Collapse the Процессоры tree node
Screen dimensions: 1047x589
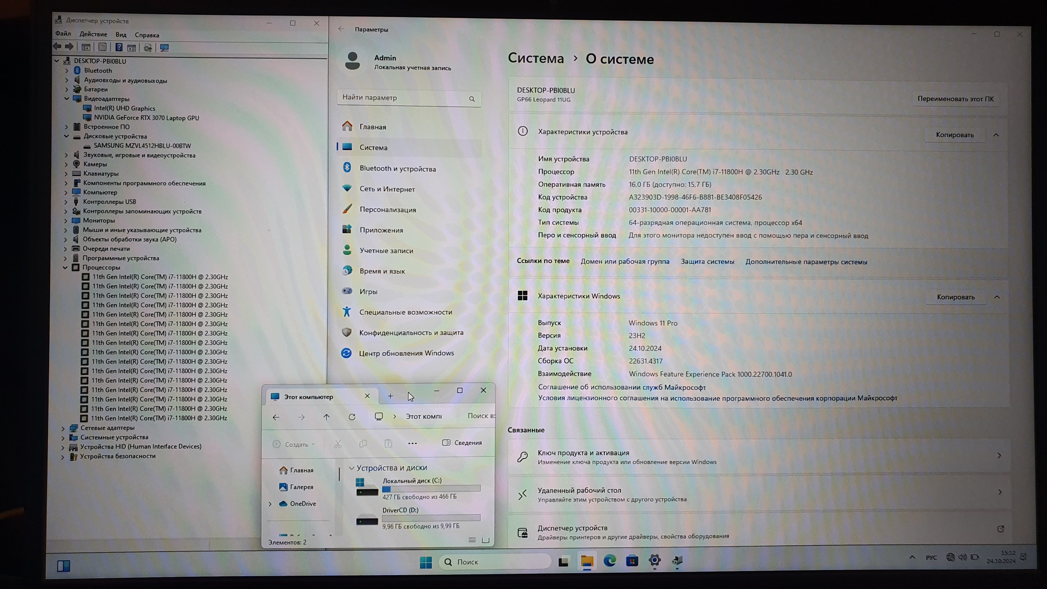(65, 267)
